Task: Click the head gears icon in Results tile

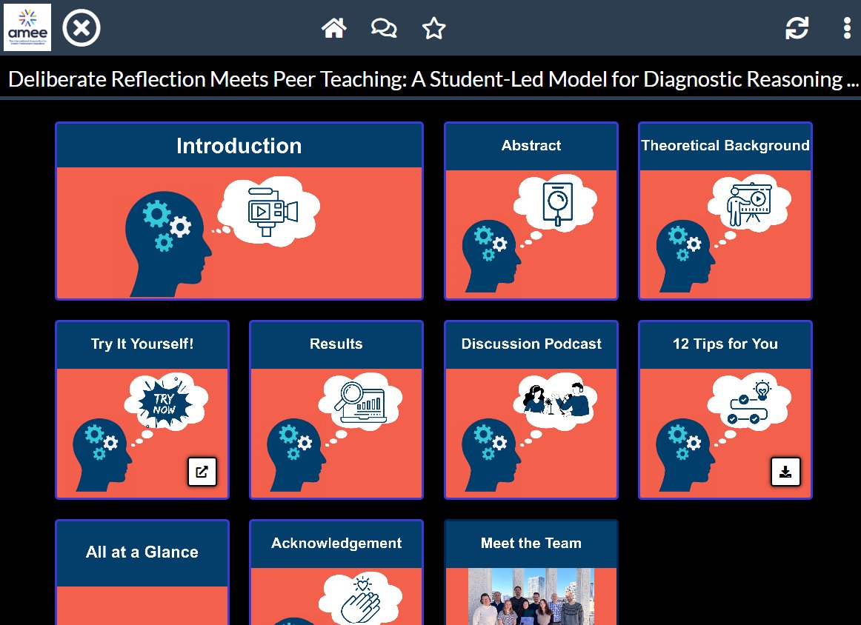Action: tap(296, 455)
